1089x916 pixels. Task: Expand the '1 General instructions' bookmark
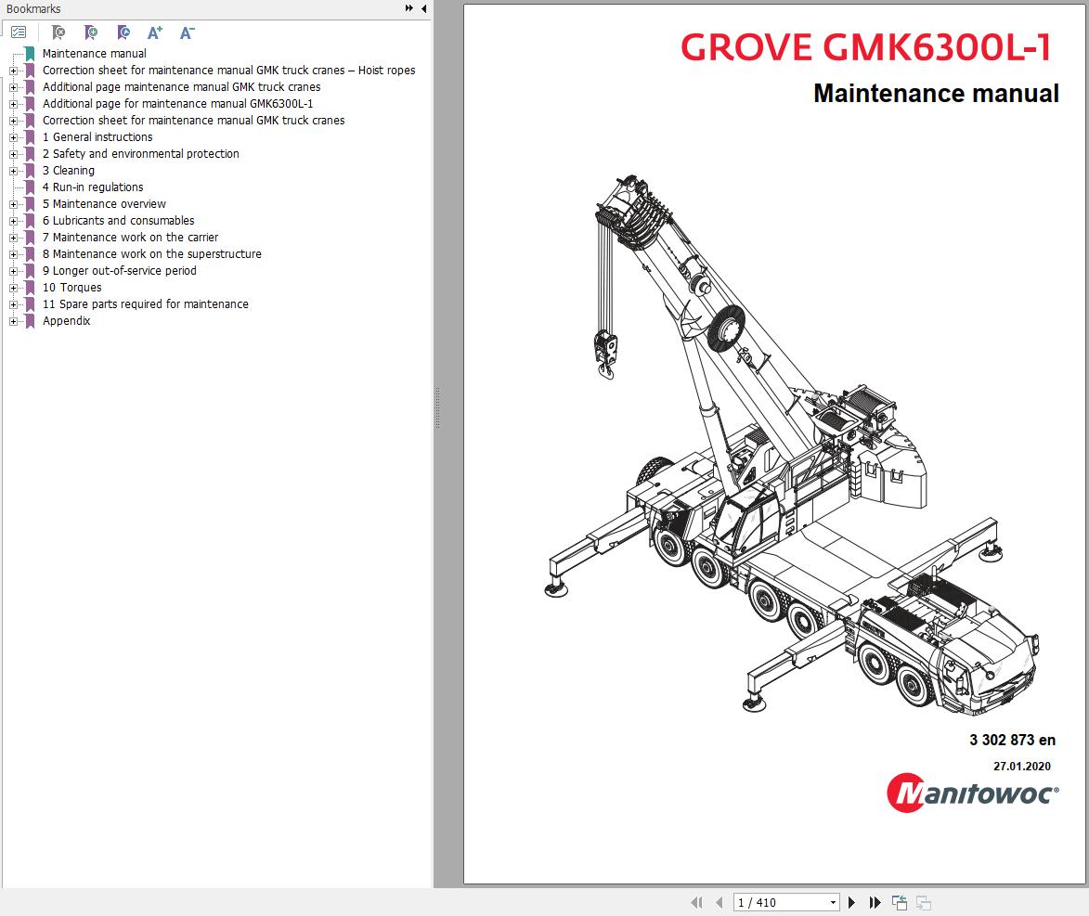(12, 136)
